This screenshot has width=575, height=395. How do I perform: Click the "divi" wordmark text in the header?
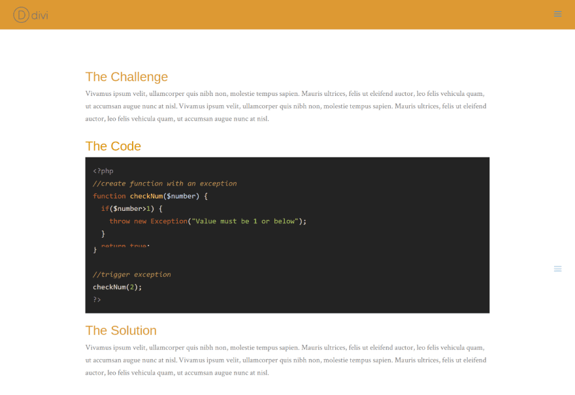(x=40, y=14)
